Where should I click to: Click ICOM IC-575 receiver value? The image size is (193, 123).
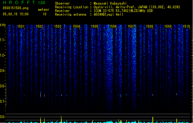pyautogui.click(x=123, y=11)
